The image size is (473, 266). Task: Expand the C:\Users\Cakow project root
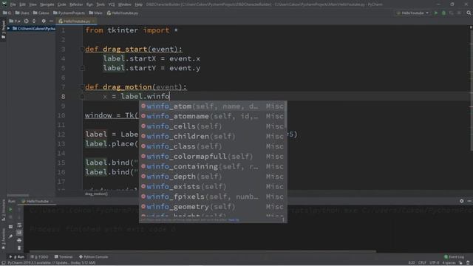[8, 28]
